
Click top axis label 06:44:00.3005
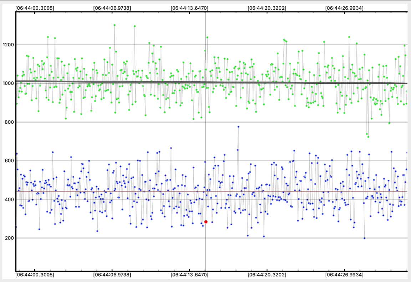point(35,7)
